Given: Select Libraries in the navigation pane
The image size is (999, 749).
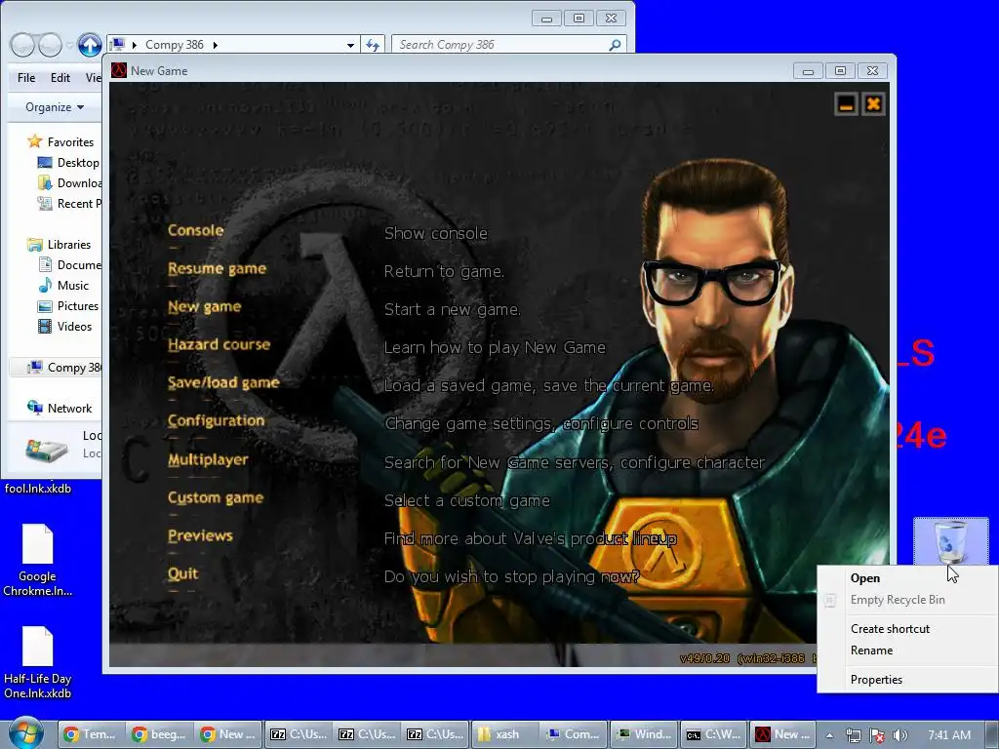Looking at the screenshot, I should pyautogui.click(x=60, y=244).
